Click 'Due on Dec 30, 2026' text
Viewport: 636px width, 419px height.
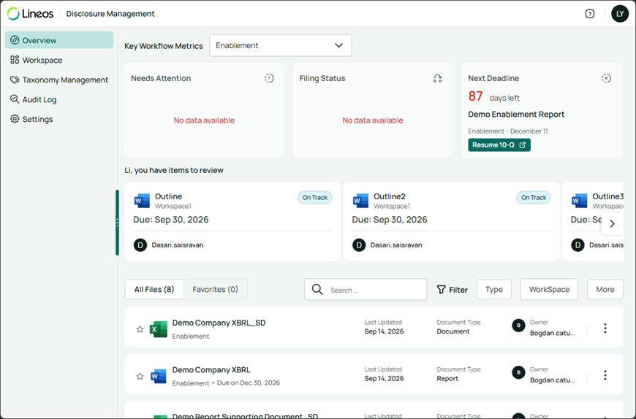point(249,383)
